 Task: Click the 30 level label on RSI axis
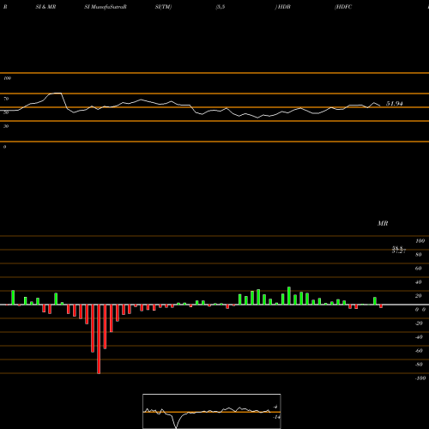6,126
